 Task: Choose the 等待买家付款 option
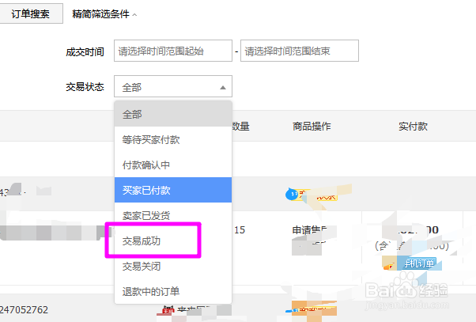click(x=151, y=139)
